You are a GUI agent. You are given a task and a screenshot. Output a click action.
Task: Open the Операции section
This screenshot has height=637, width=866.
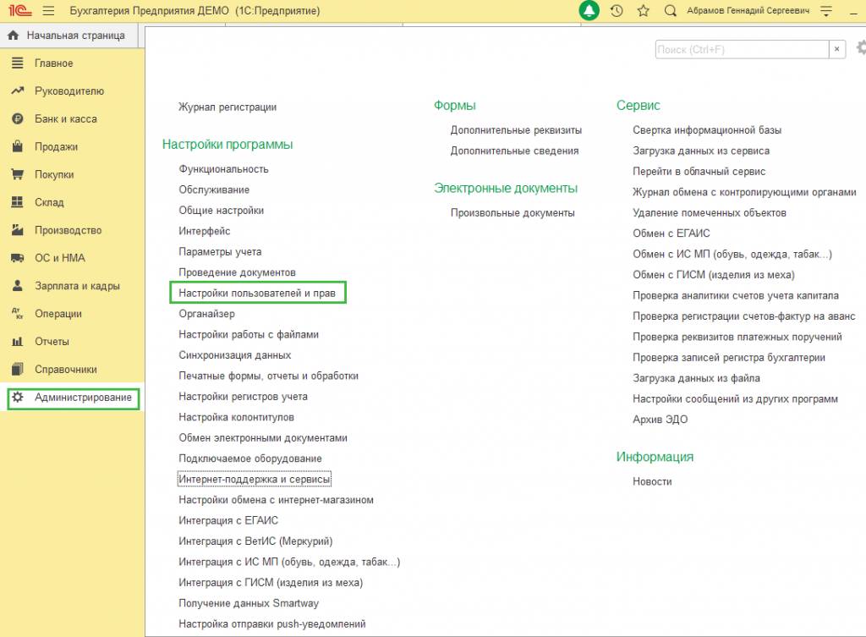pyautogui.click(x=58, y=313)
